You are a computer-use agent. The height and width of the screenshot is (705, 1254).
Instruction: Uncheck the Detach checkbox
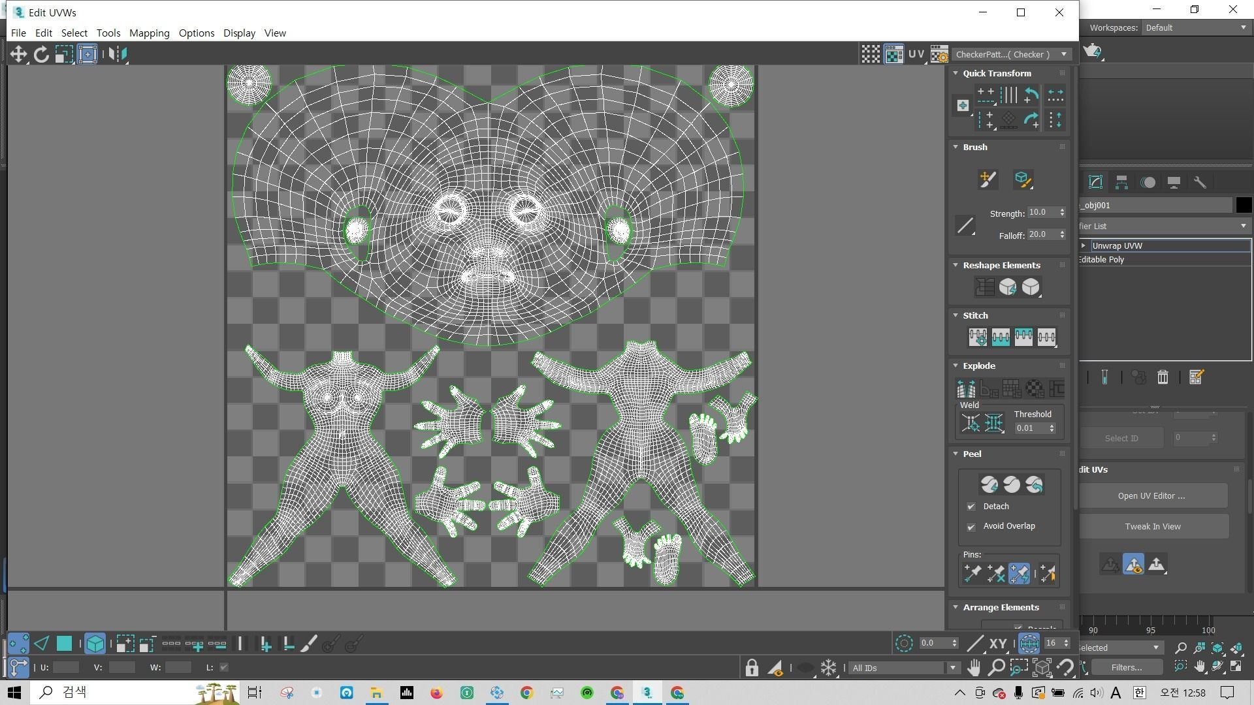point(971,507)
